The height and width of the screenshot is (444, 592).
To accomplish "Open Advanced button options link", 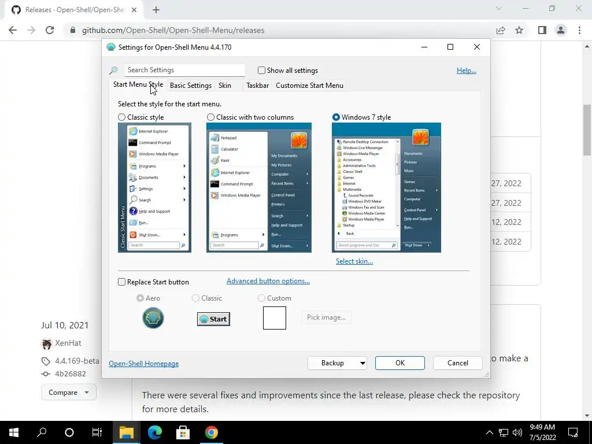I will point(268,281).
